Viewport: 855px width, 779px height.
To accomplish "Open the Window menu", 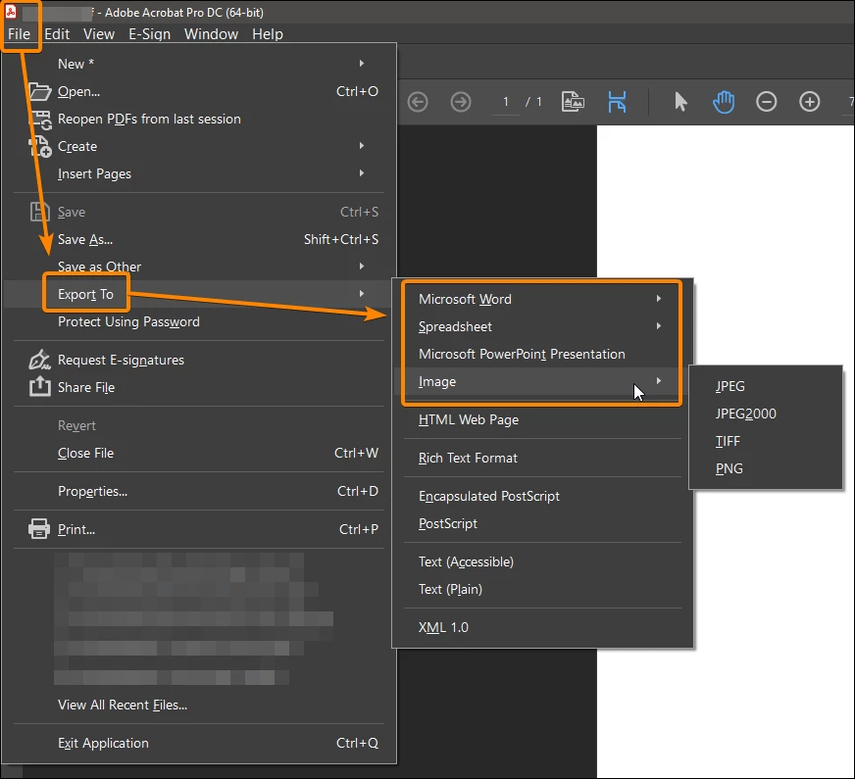I will click(211, 33).
